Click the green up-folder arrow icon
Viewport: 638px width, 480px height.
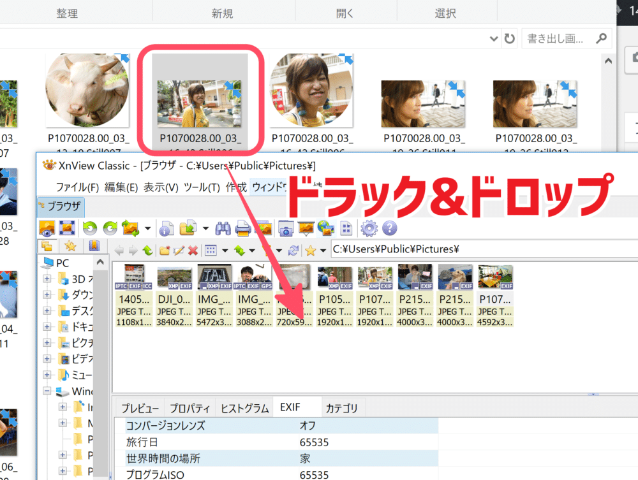147,250
